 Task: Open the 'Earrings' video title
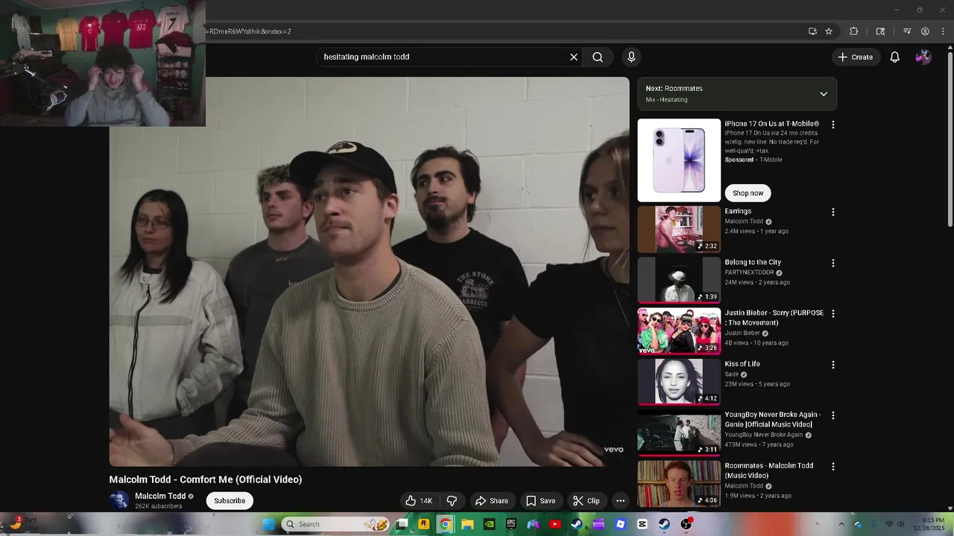[738, 211]
